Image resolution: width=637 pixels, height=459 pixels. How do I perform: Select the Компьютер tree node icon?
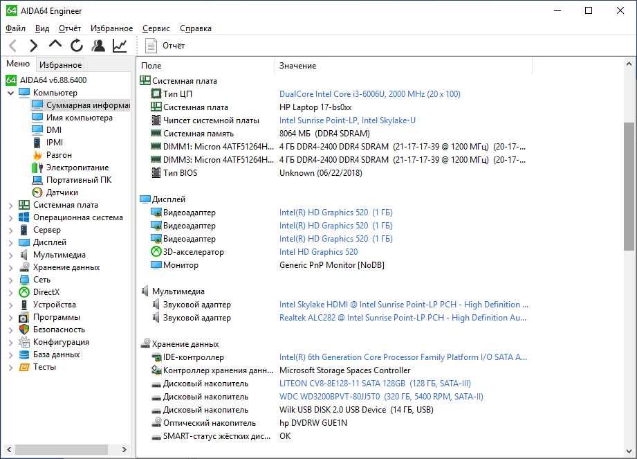pos(24,93)
